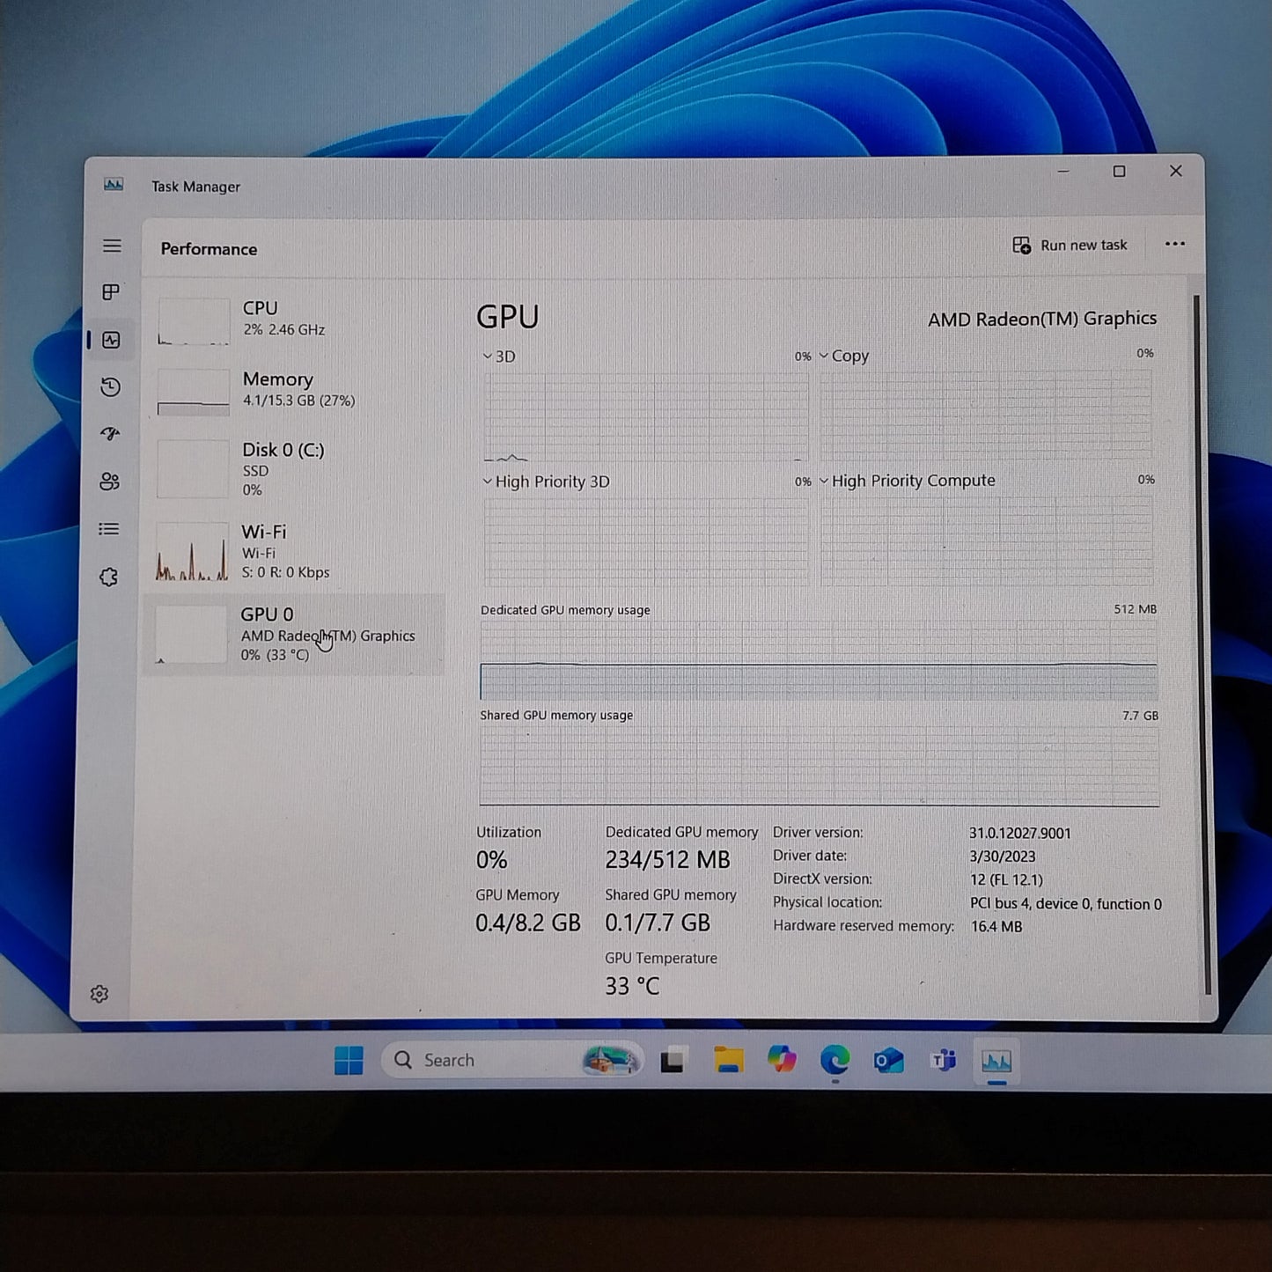This screenshot has height=1272, width=1272.
Task: Maximize the Task Manager window
Action: point(1120,172)
